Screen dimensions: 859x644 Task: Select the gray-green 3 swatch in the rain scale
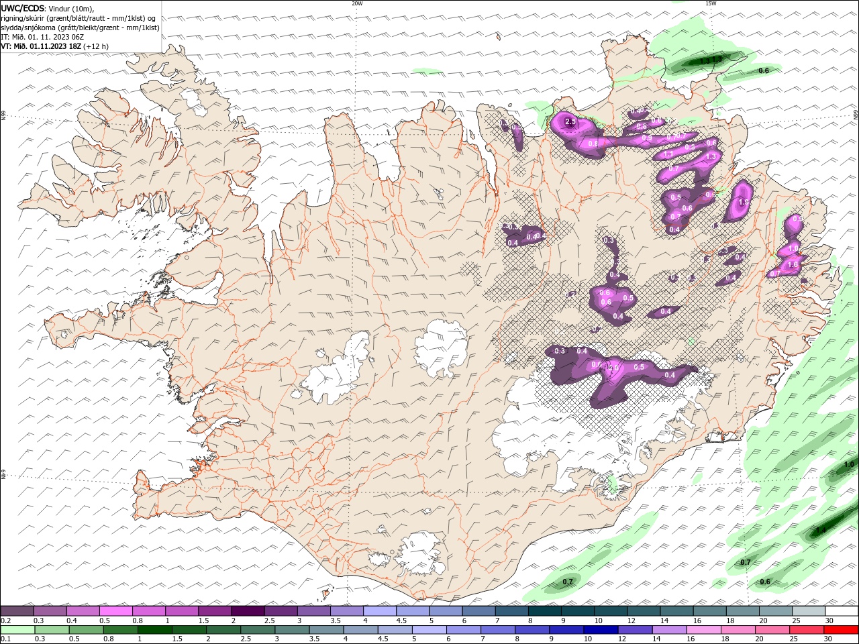tap(292, 630)
